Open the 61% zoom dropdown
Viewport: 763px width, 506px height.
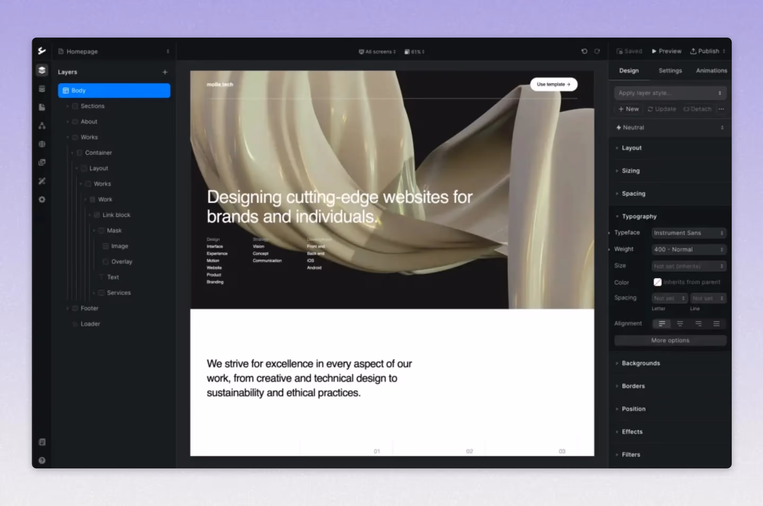[414, 52]
